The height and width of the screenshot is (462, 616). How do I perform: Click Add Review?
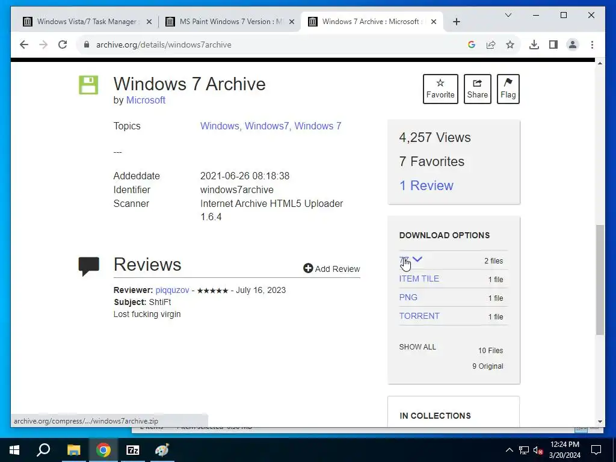[x=331, y=269]
